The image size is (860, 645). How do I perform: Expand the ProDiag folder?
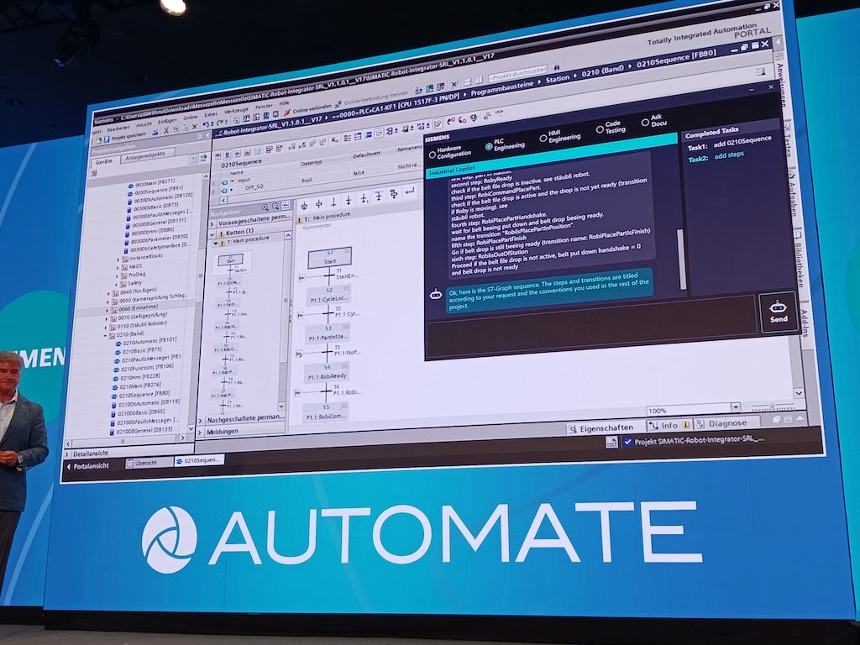[118, 275]
